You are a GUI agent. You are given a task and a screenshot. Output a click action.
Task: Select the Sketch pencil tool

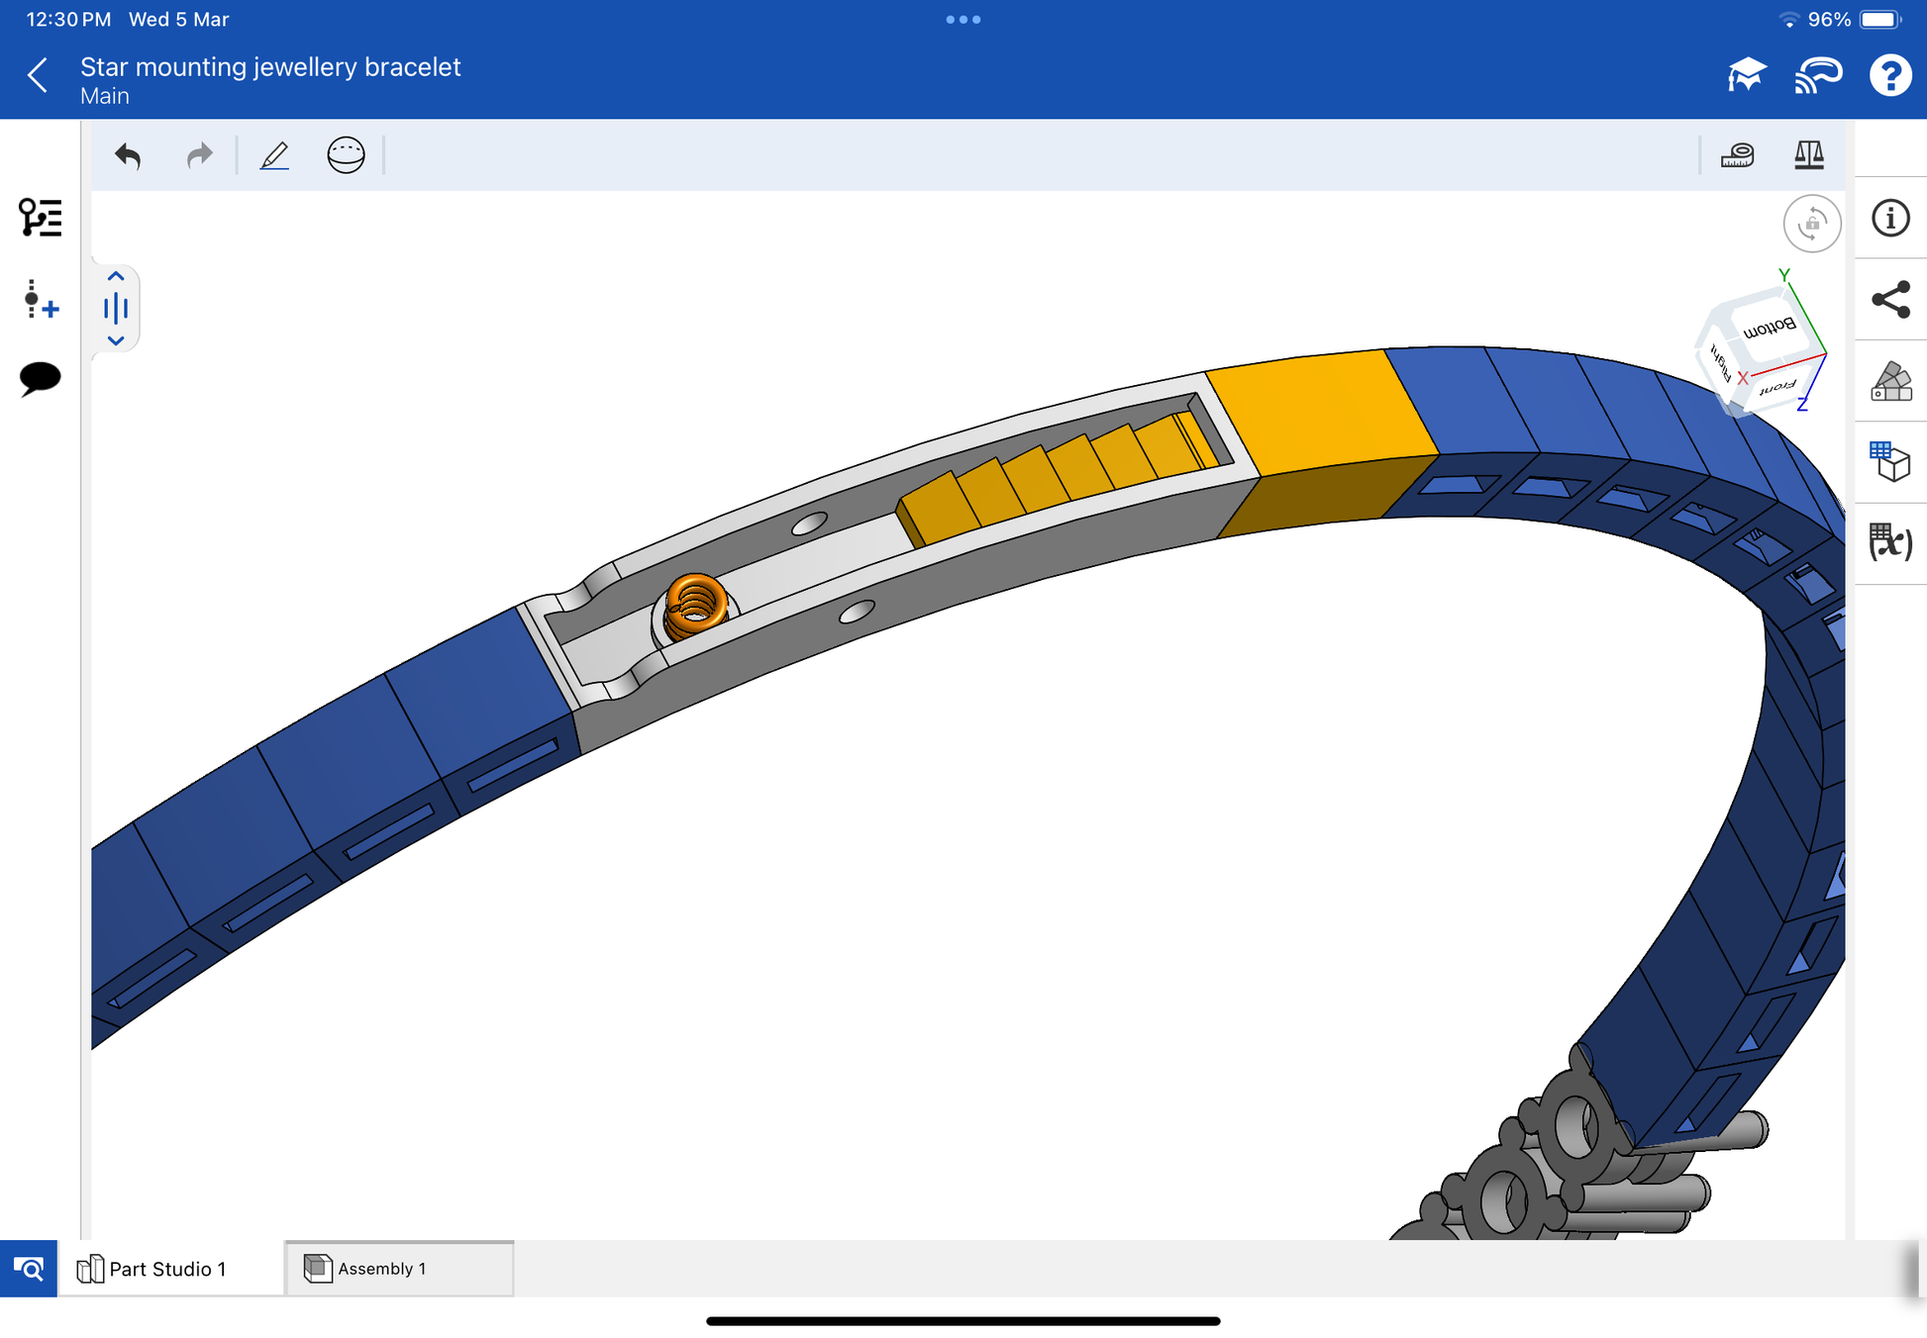(x=274, y=155)
